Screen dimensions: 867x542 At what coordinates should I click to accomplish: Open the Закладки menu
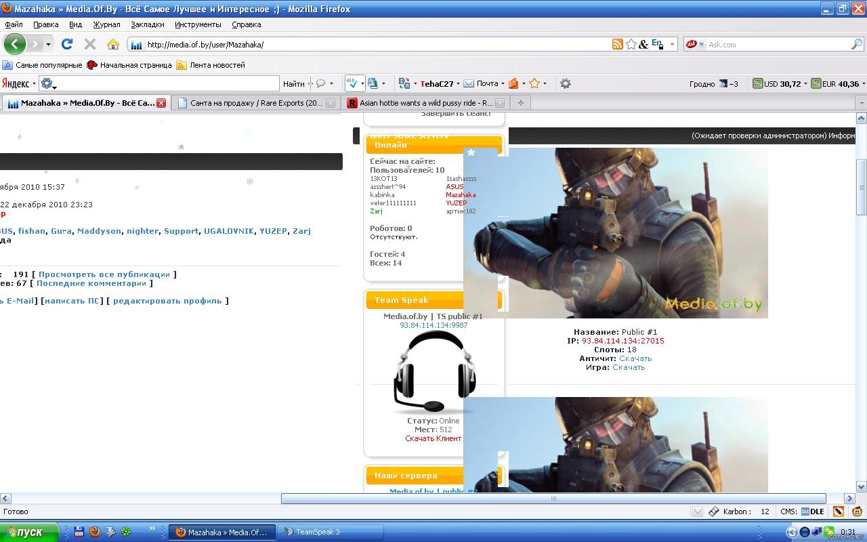click(x=147, y=24)
